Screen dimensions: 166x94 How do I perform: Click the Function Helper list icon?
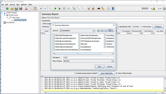(109, 8)
